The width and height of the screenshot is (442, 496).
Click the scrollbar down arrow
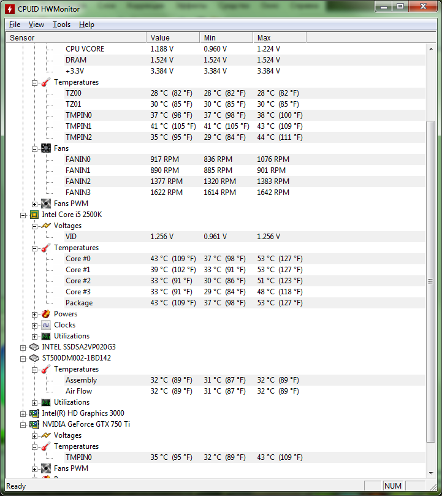coord(431,473)
